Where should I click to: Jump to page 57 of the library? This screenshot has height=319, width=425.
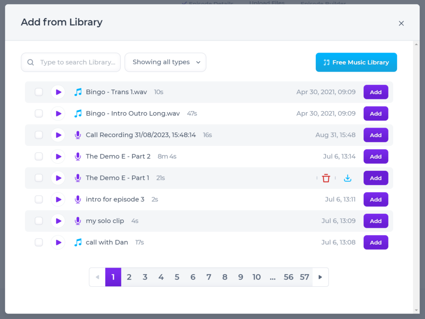coord(304,277)
